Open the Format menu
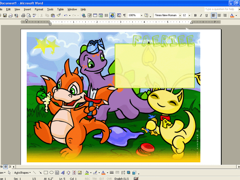 [x=39, y=9]
